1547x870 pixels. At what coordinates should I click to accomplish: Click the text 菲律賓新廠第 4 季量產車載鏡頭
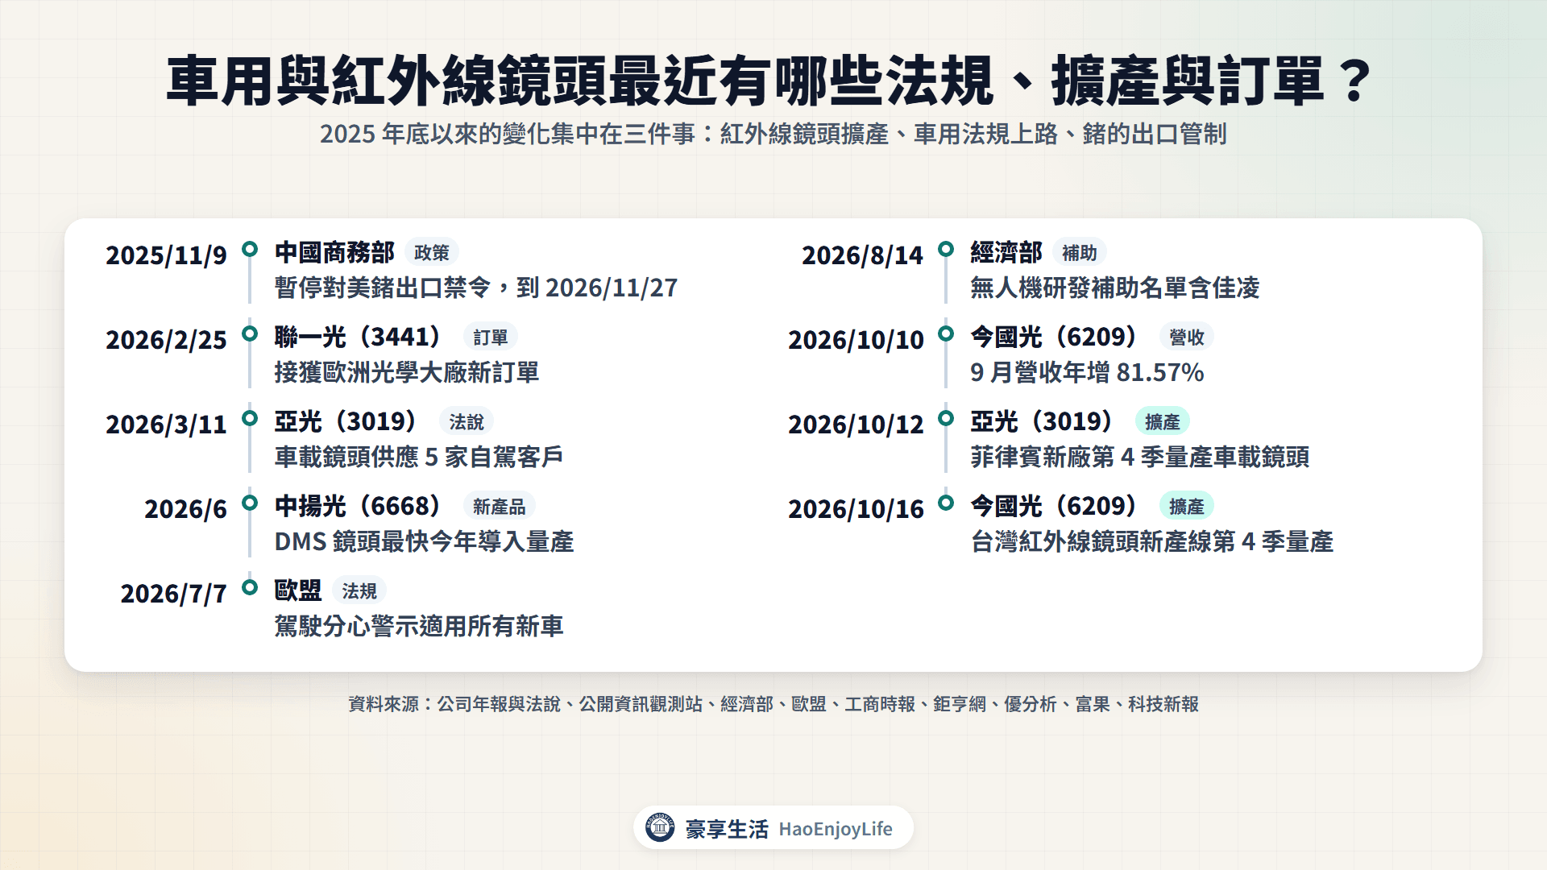(x=1140, y=457)
